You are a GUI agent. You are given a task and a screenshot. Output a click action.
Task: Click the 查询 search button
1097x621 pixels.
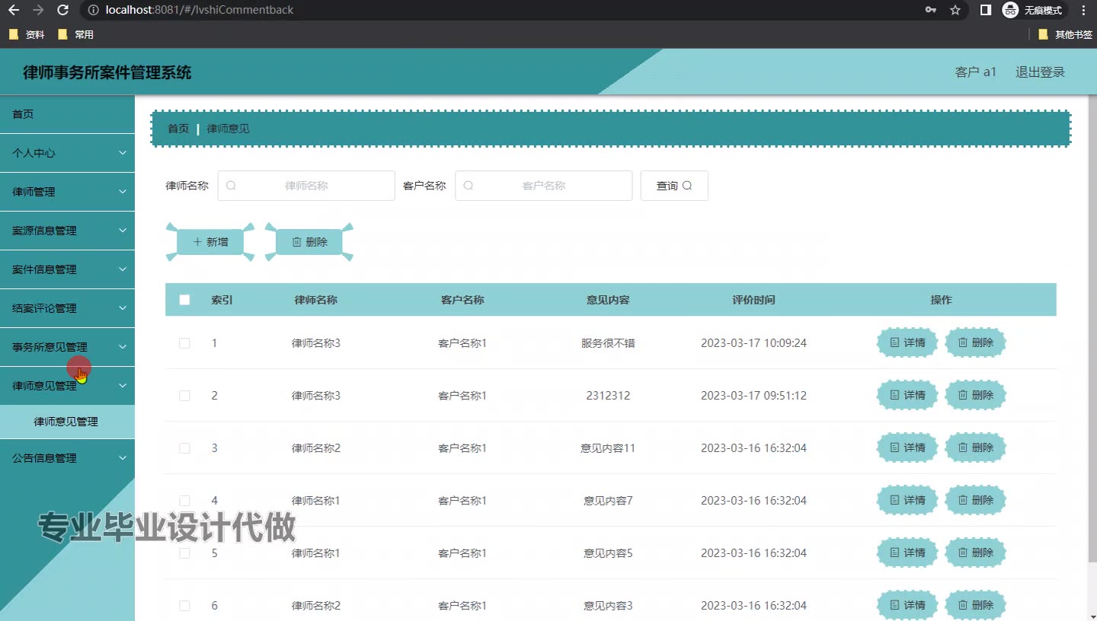coord(674,186)
